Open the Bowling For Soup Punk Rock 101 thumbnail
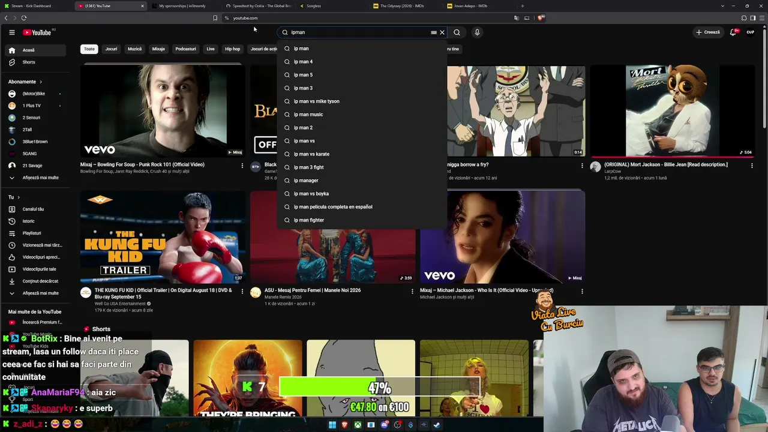768x432 pixels. (163, 110)
